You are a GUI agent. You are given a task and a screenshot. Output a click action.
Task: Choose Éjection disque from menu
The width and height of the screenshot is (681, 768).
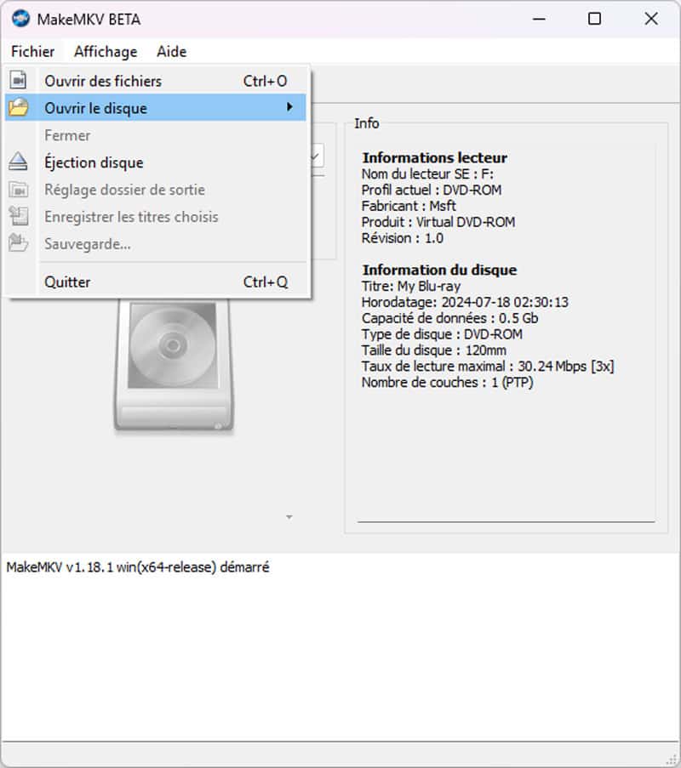pos(156,162)
